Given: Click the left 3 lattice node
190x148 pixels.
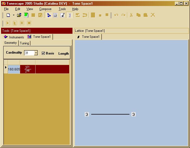Looking at the screenshot, I should (87, 114).
